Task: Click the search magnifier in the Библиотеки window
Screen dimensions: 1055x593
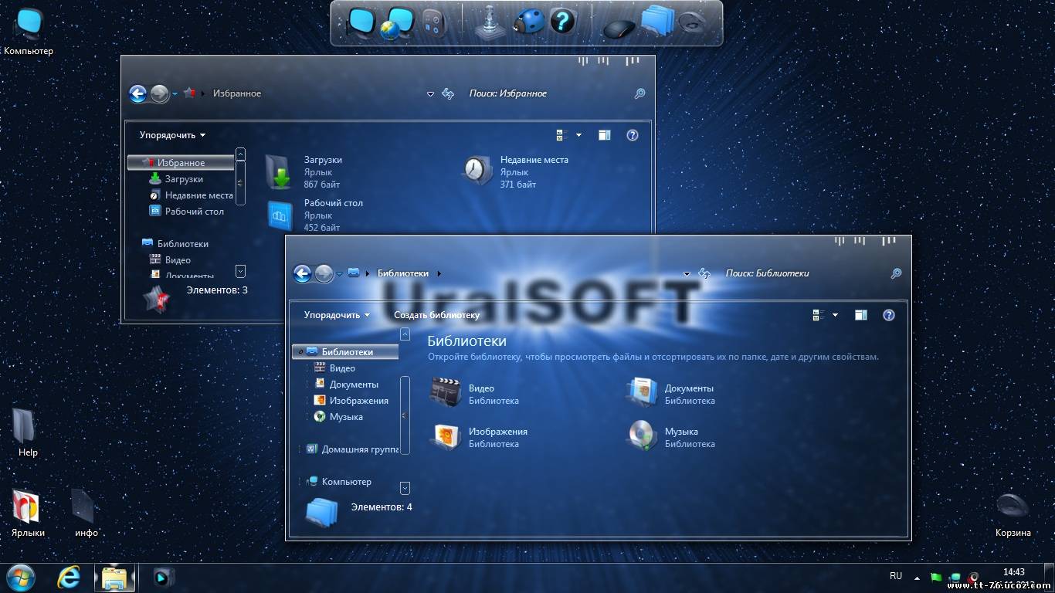Action: 896,273
